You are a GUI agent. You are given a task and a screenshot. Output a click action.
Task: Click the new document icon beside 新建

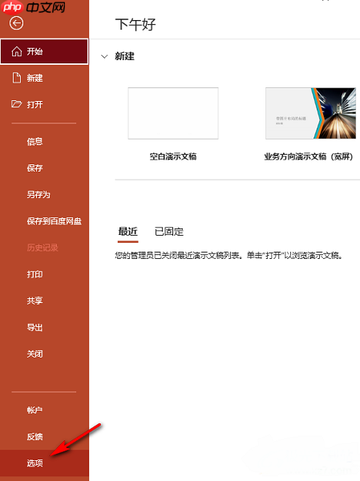(x=17, y=78)
